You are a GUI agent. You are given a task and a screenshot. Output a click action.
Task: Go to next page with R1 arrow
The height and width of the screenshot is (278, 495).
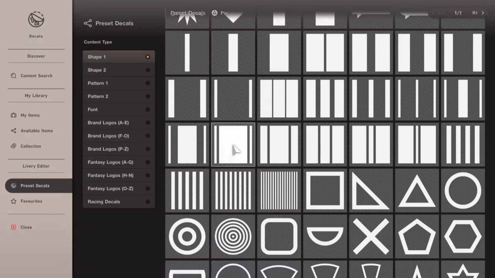(483, 13)
